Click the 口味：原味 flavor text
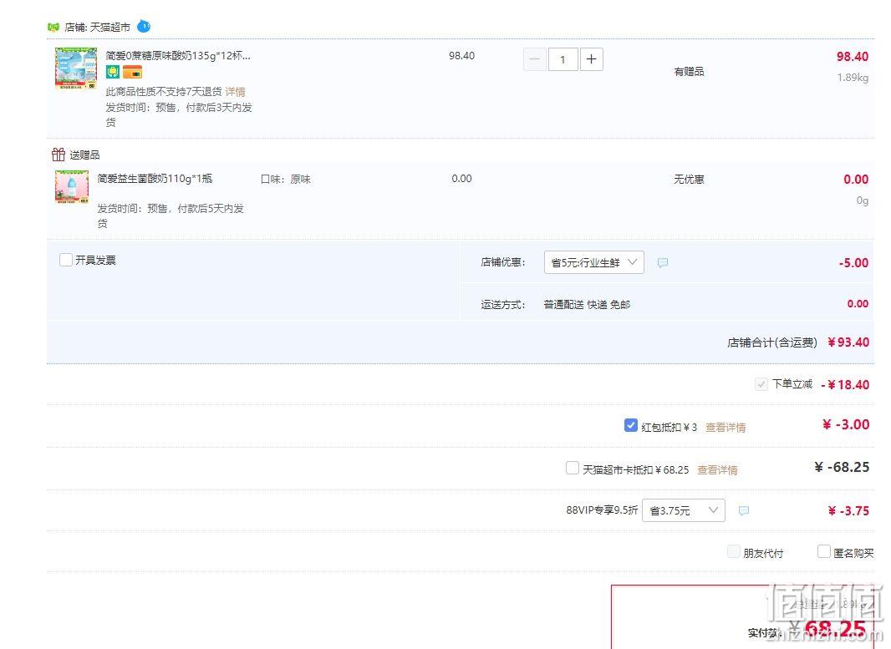 [x=285, y=180]
